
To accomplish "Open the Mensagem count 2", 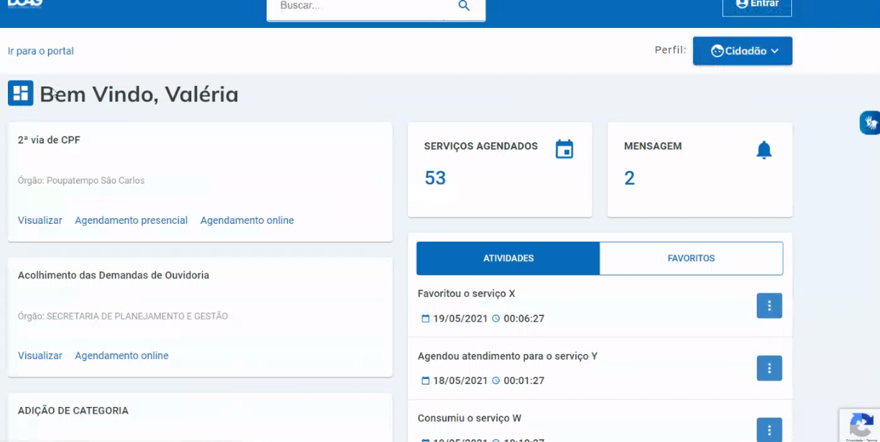I will [629, 178].
